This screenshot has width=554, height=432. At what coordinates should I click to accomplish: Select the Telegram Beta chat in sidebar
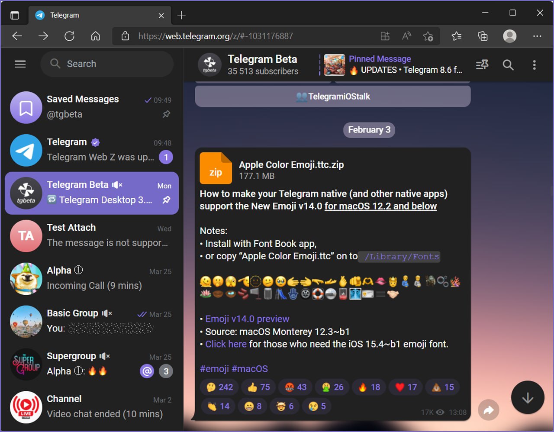[x=92, y=193]
